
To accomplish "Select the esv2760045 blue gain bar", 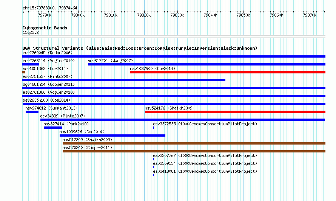I will tap(174, 56).
